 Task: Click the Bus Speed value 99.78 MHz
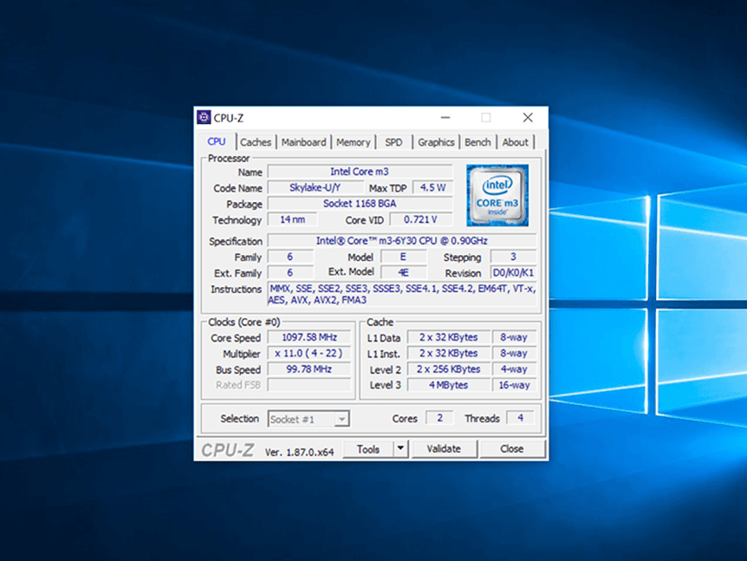point(309,369)
